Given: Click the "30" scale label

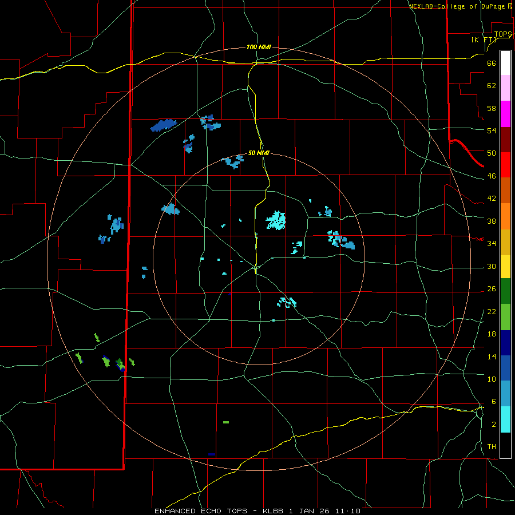Looking at the screenshot, I should (x=492, y=266).
